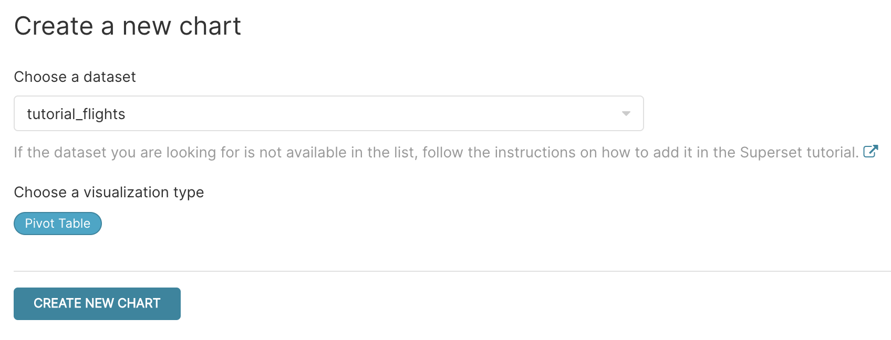Click the horizontal divider above Create New Chart
891x340 pixels.
[452, 271]
